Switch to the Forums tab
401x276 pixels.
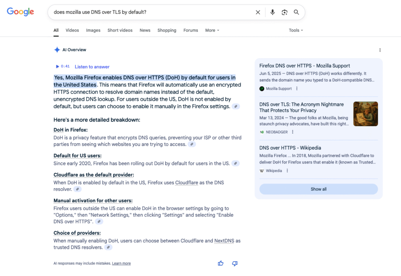point(191,30)
